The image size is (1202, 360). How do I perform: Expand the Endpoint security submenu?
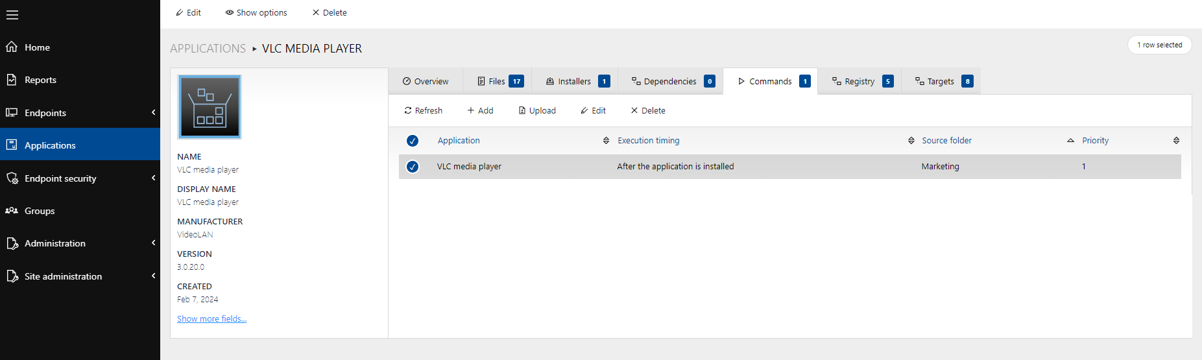click(153, 178)
